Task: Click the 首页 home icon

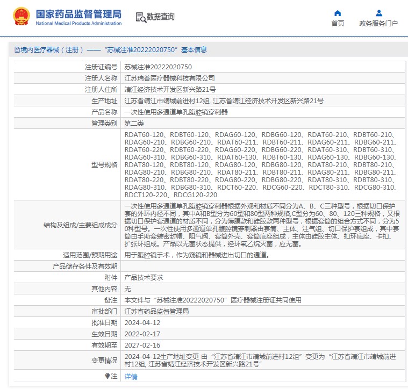Action: pyautogui.click(x=338, y=13)
